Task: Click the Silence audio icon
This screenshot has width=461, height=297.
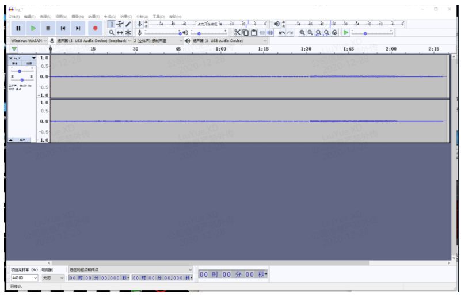Action: point(270,32)
